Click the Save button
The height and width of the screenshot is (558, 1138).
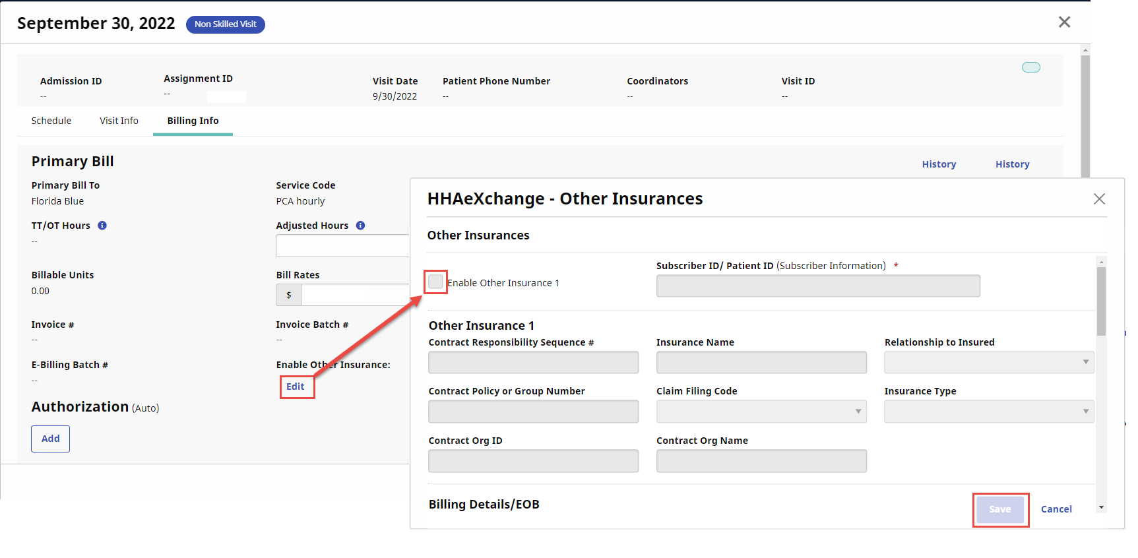click(1000, 509)
